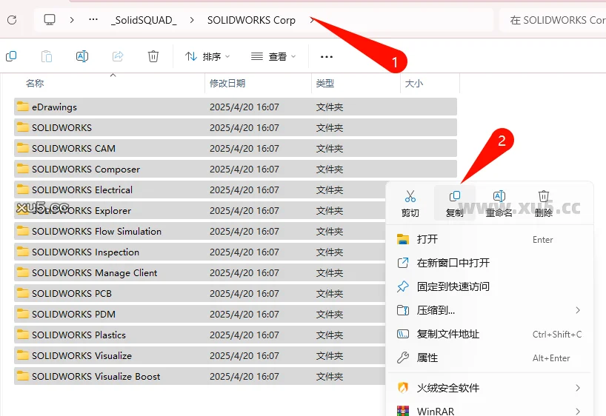Select the SOLIDWORKS CAM folder
606x416 pixels.
tap(73, 148)
